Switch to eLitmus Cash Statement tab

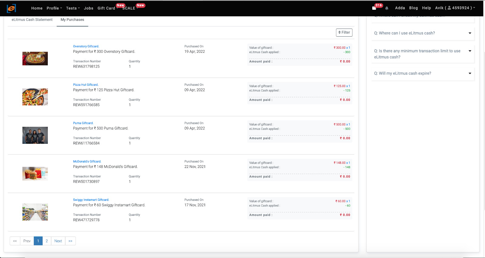pos(32,20)
